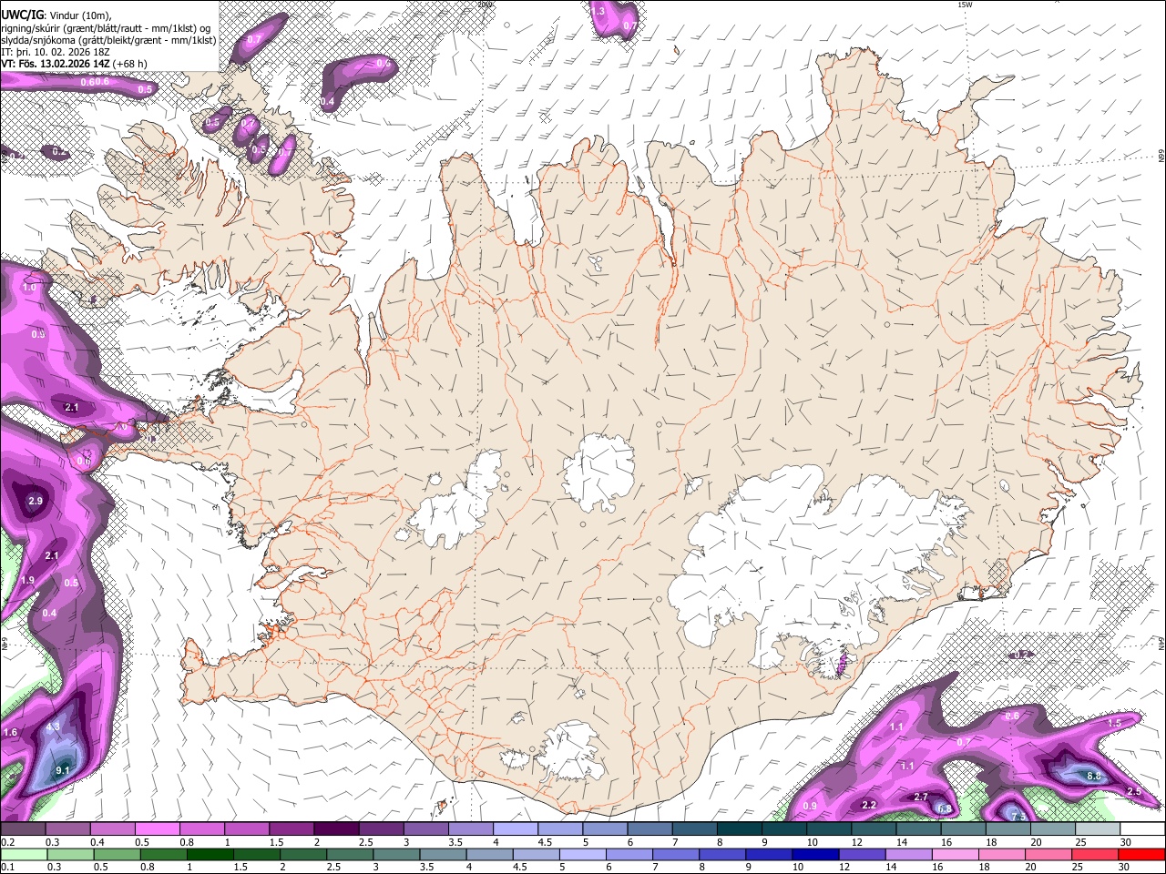Select the first pale green rain-scale swatch

pos(22,854)
